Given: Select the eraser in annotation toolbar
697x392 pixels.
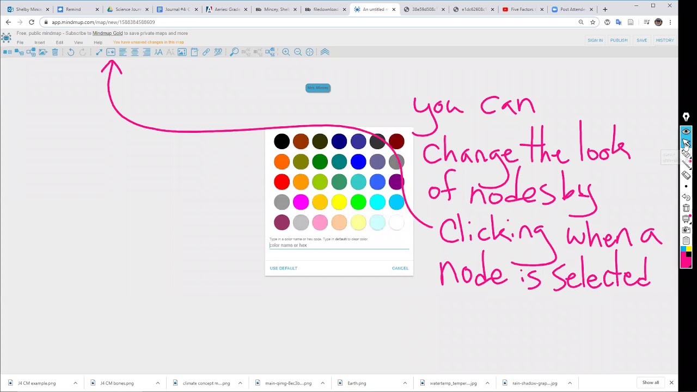Looking at the screenshot, I should point(686,175).
